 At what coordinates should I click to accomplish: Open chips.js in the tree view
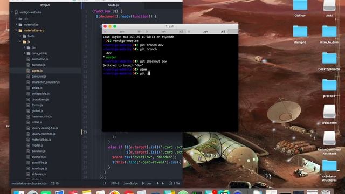point(37,88)
